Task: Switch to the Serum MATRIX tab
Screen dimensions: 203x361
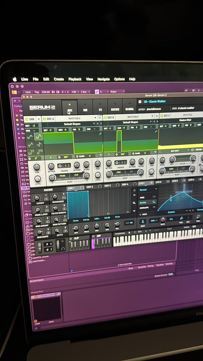Action: (115, 106)
